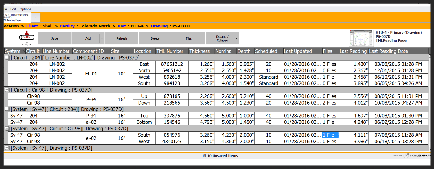
Task: Collapse the Sy-47 Circuit 204 group
Action: (x=7, y=109)
